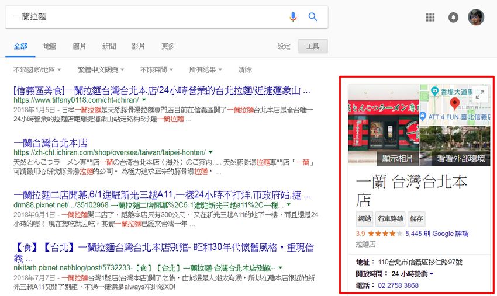Image resolution: width=497 pixels, height=296 pixels.
Task: Expand the 24 小時營業 opening hours dropdown
Action: pos(412,274)
